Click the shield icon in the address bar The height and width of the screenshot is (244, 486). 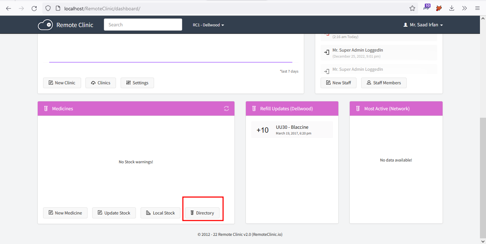pos(48,8)
